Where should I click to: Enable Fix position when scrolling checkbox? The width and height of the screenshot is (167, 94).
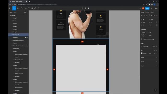pyautogui.click(x=142, y=39)
